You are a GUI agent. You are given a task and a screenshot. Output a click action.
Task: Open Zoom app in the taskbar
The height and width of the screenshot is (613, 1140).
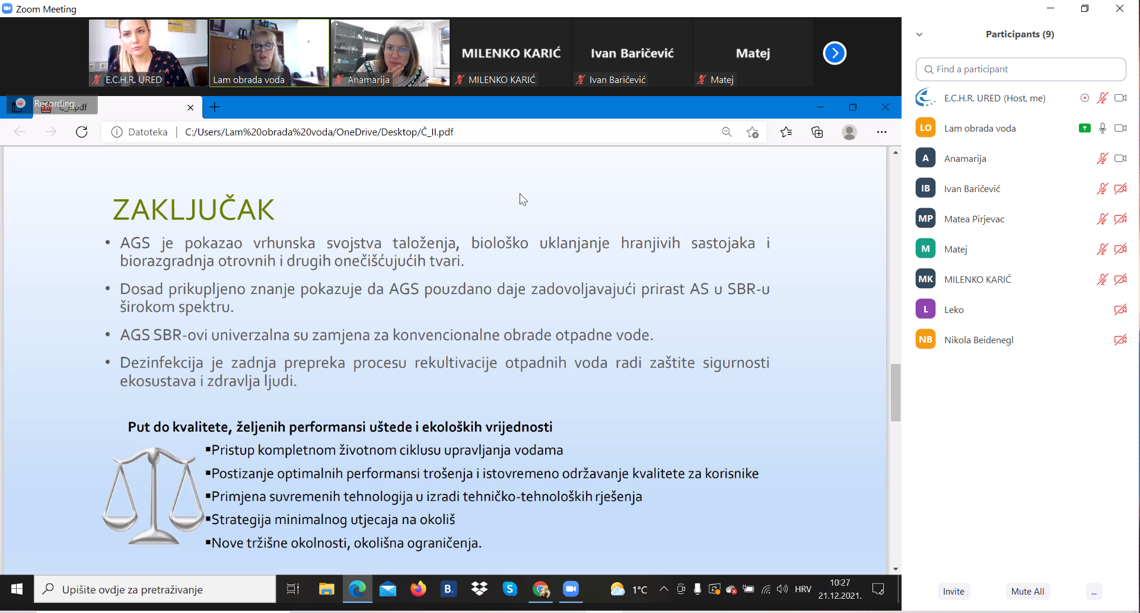coord(571,589)
